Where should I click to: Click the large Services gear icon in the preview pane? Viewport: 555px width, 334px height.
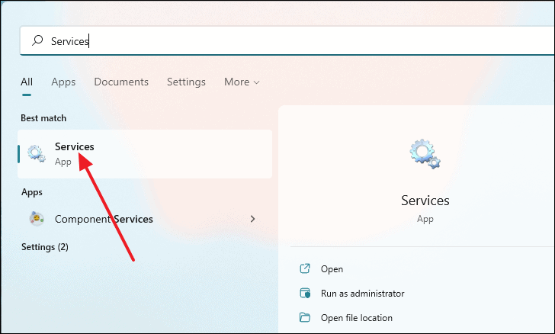[425, 154]
